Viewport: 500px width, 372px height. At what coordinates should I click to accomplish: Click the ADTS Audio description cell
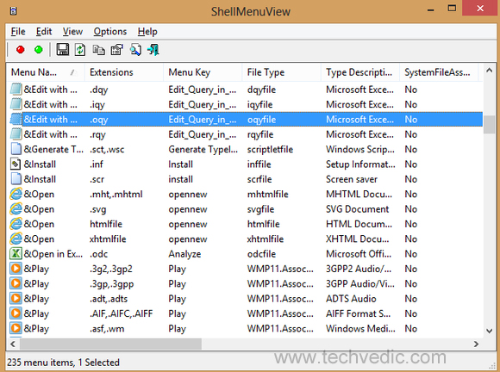pyautogui.click(x=351, y=299)
